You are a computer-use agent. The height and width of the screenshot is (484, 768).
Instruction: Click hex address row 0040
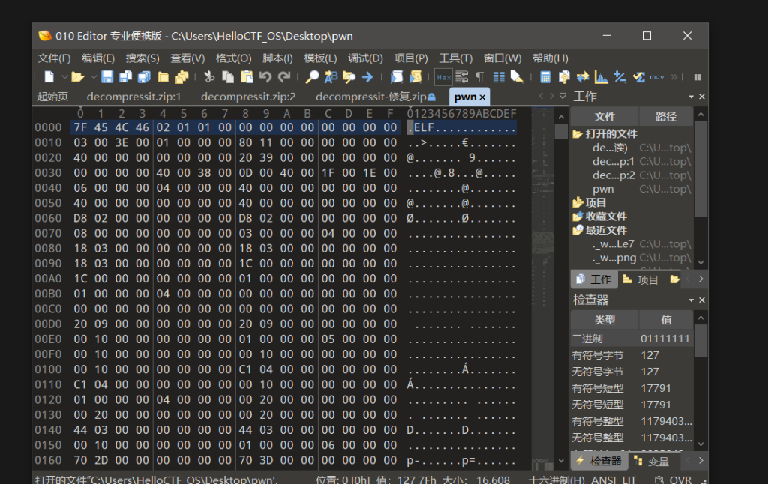click(48, 188)
